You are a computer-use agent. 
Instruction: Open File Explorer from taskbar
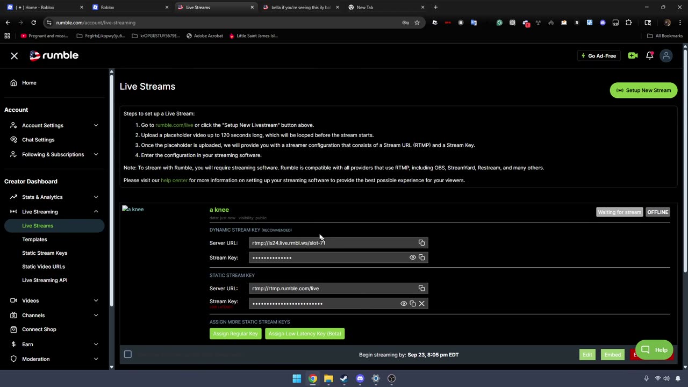(x=328, y=378)
